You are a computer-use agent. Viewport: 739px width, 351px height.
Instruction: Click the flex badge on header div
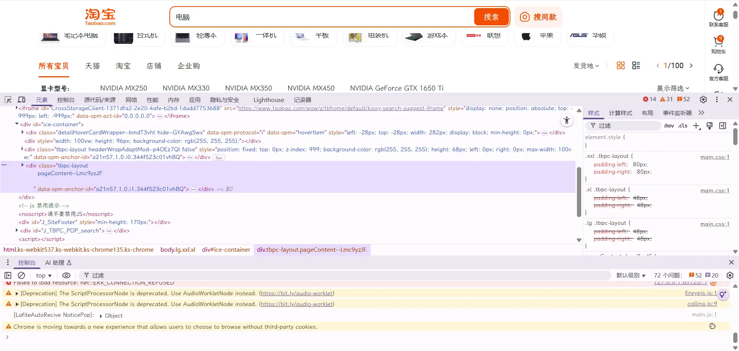tap(219, 157)
